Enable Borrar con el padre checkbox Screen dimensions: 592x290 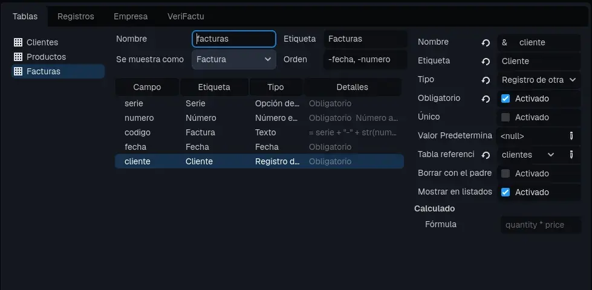(x=505, y=173)
